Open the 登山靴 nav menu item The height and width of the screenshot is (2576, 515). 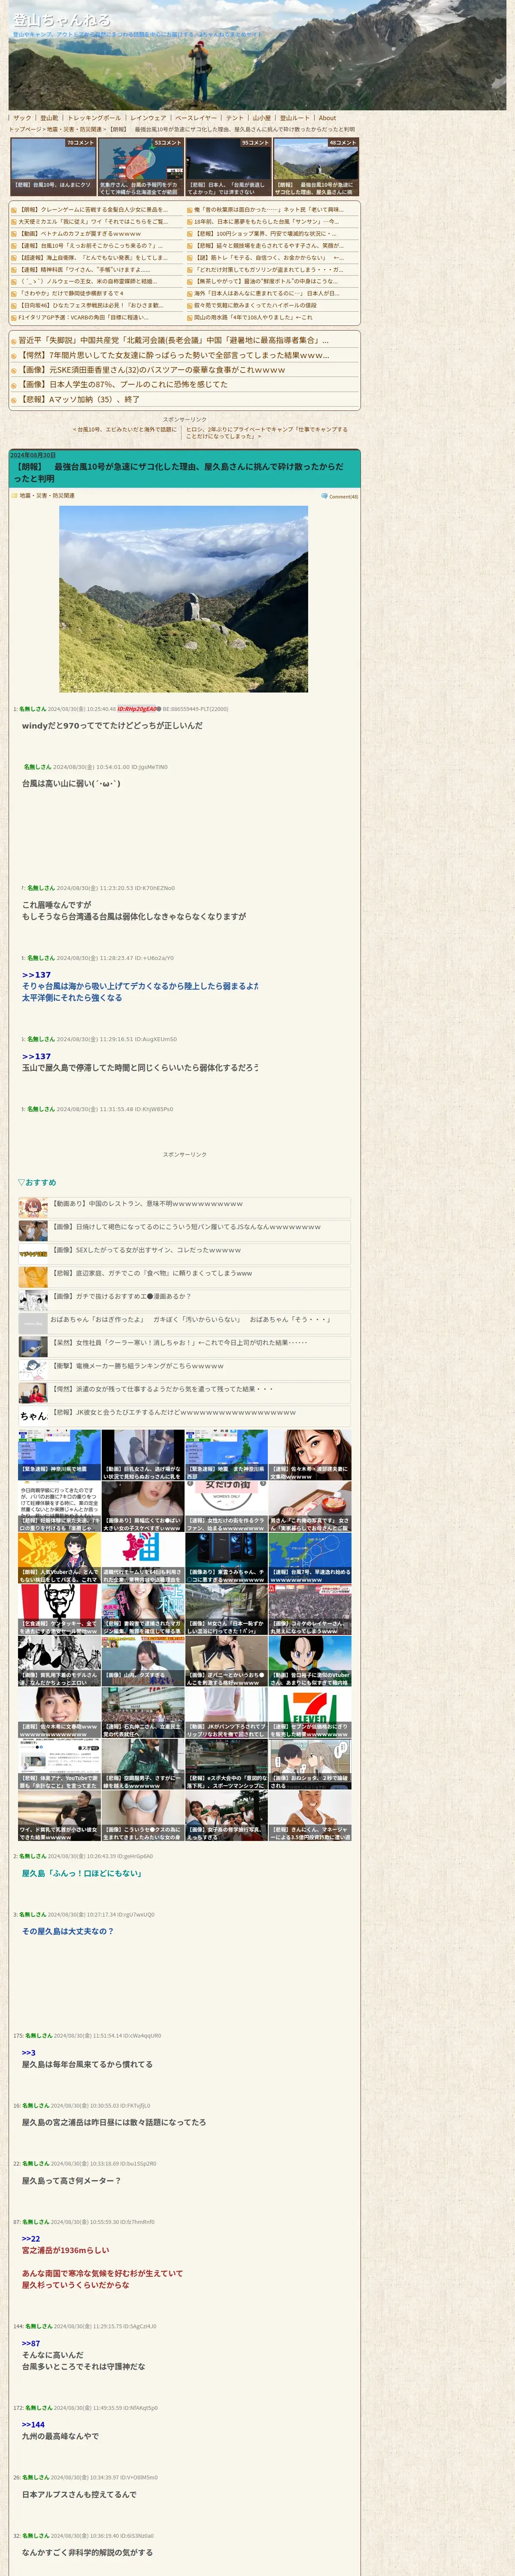(x=49, y=118)
